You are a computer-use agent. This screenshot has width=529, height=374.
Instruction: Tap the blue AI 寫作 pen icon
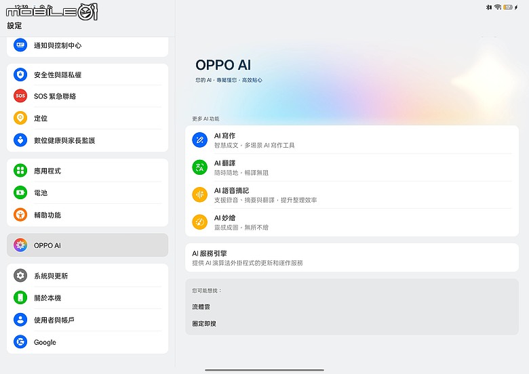tap(199, 140)
